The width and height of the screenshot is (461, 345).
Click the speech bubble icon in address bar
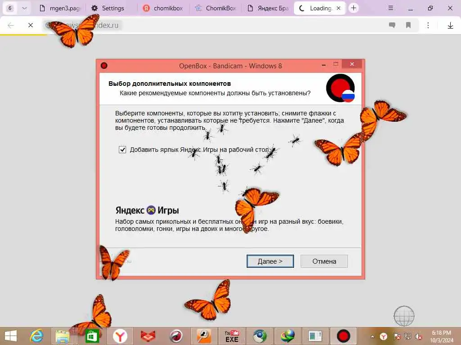pos(392,25)
